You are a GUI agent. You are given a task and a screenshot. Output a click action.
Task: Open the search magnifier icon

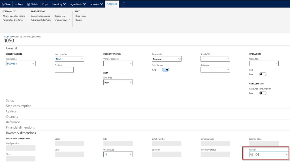pos(123,4)
